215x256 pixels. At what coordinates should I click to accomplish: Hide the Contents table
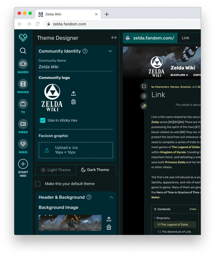[193, 209]
